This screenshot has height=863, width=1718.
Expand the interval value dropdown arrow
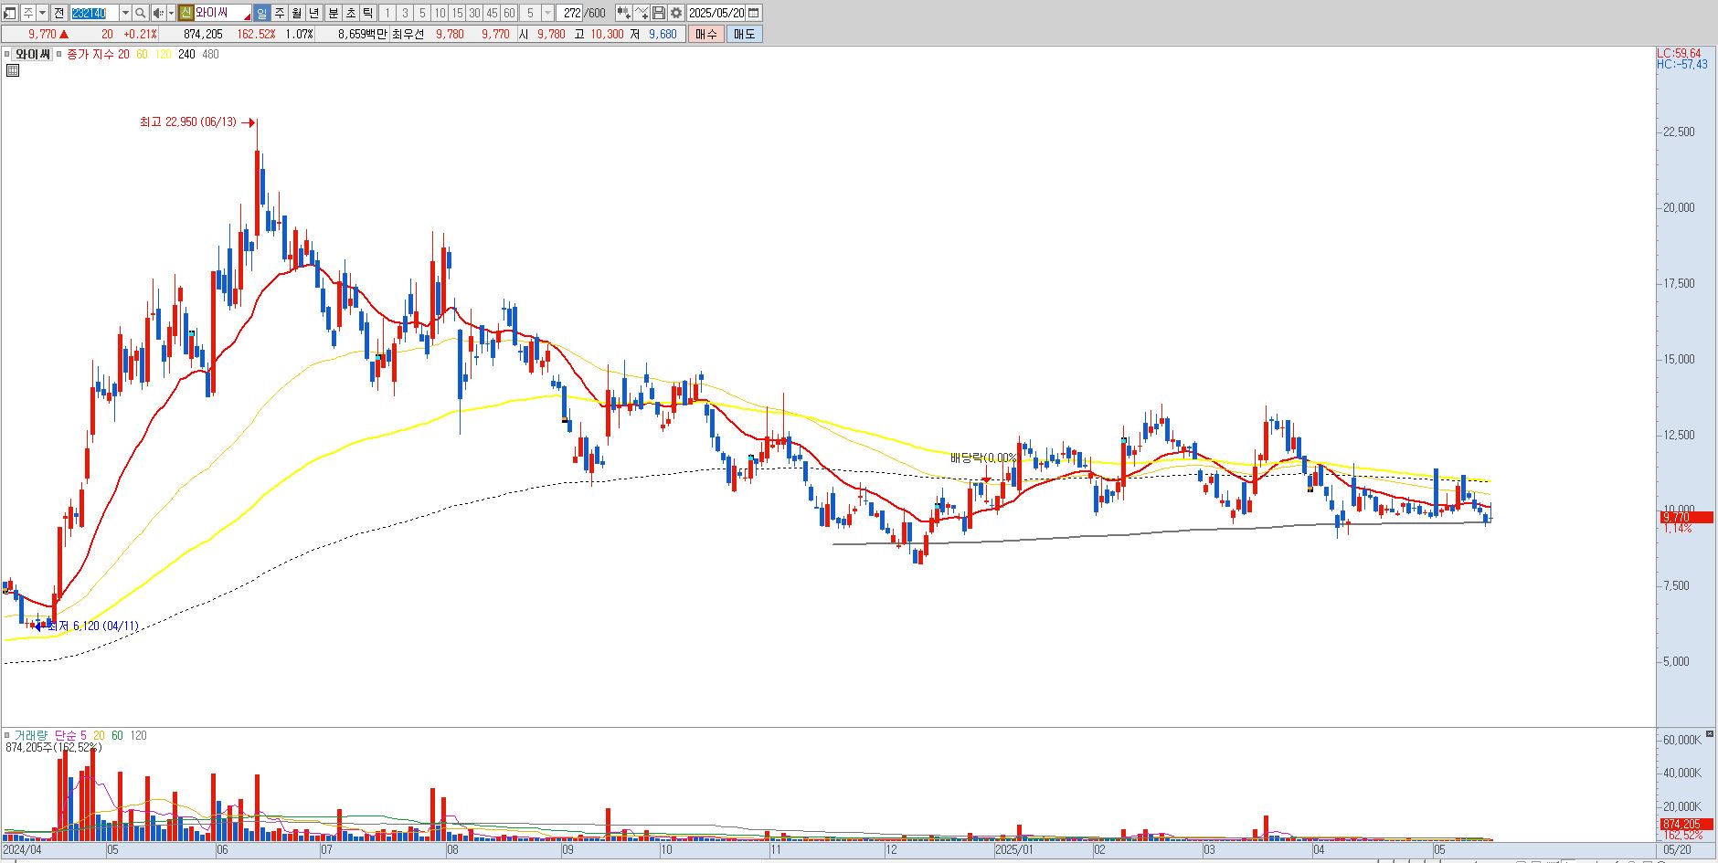pyautogui.click(x=547, y=13)
